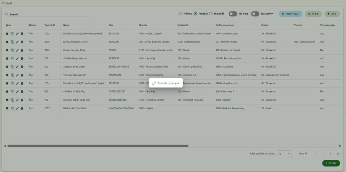Sort by the Skupina column header
The height and width of the screenshot is (172, 346).
coord(143,25)
